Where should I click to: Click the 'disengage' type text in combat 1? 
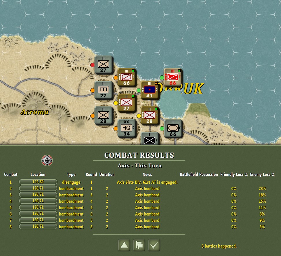pos(71,182)
